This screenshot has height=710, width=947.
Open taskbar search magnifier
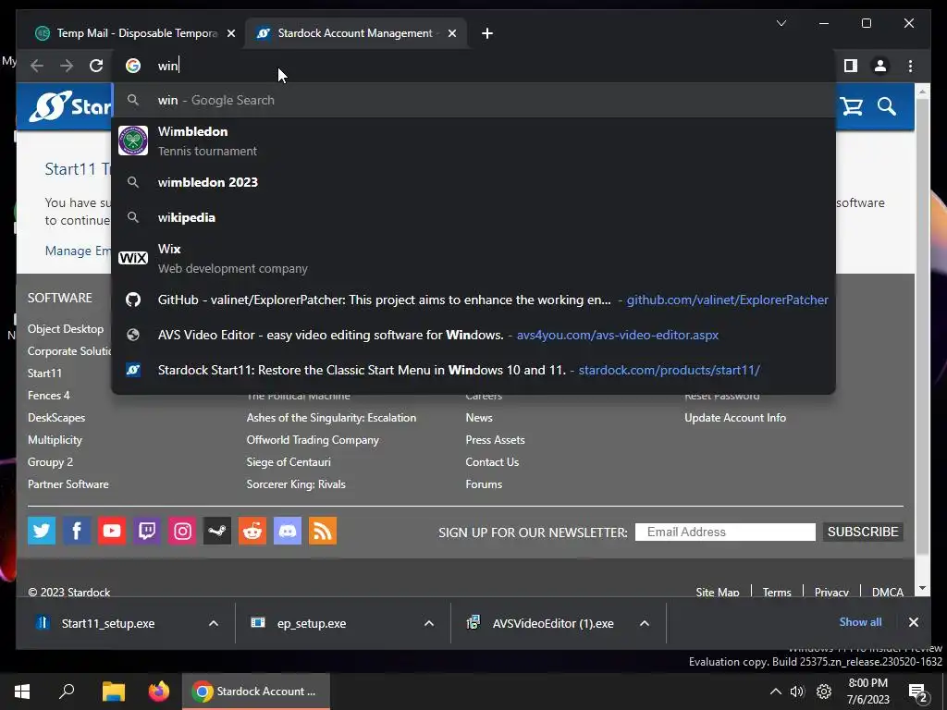coord(67,692)
